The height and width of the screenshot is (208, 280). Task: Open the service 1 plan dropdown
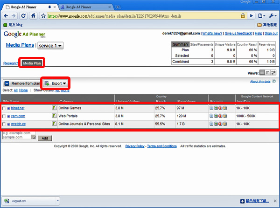coord(50,46)
